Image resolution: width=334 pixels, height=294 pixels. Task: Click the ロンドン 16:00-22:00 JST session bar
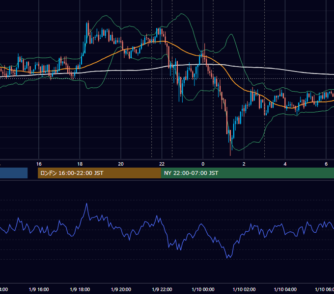coord(99,173)
